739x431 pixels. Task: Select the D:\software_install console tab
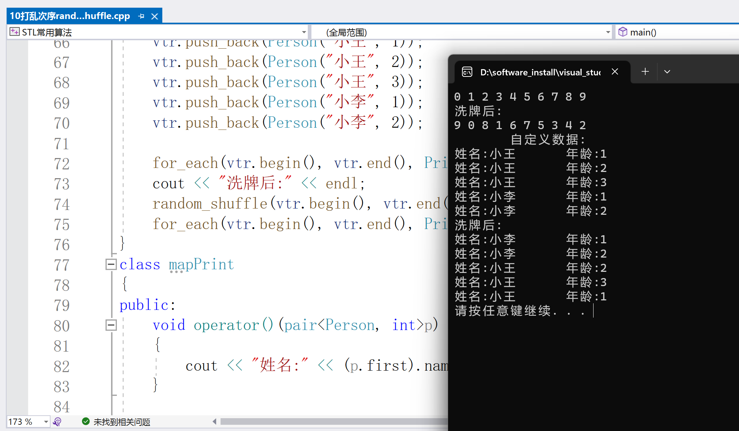click(x=540, y=72)
